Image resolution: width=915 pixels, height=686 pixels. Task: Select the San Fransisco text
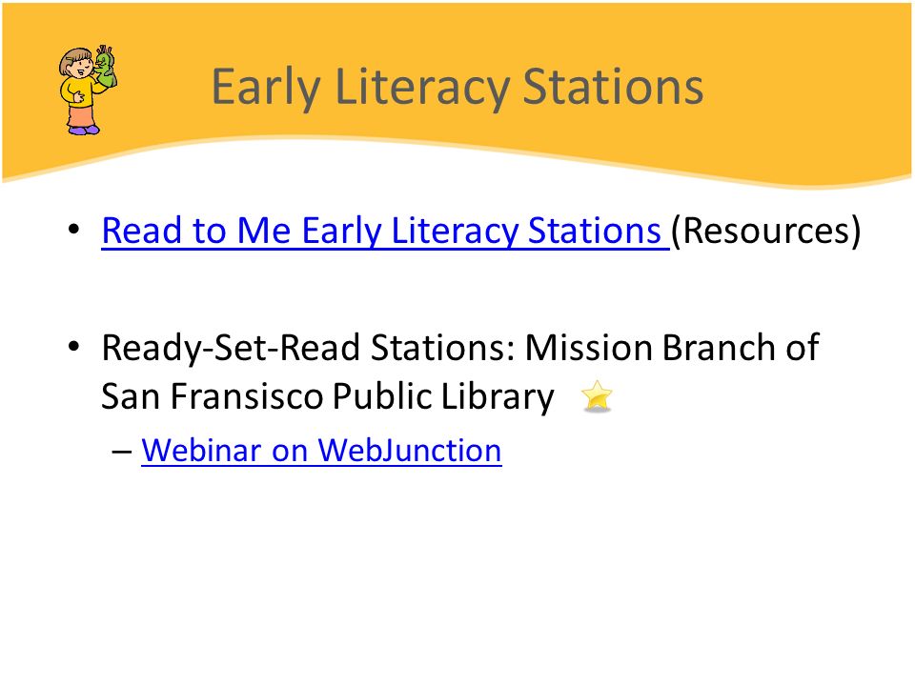tap(212, 396)
